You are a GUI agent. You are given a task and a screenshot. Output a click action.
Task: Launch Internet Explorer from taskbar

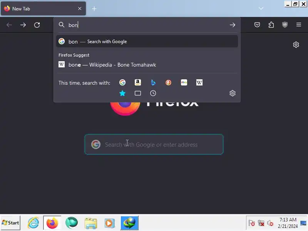33,223
